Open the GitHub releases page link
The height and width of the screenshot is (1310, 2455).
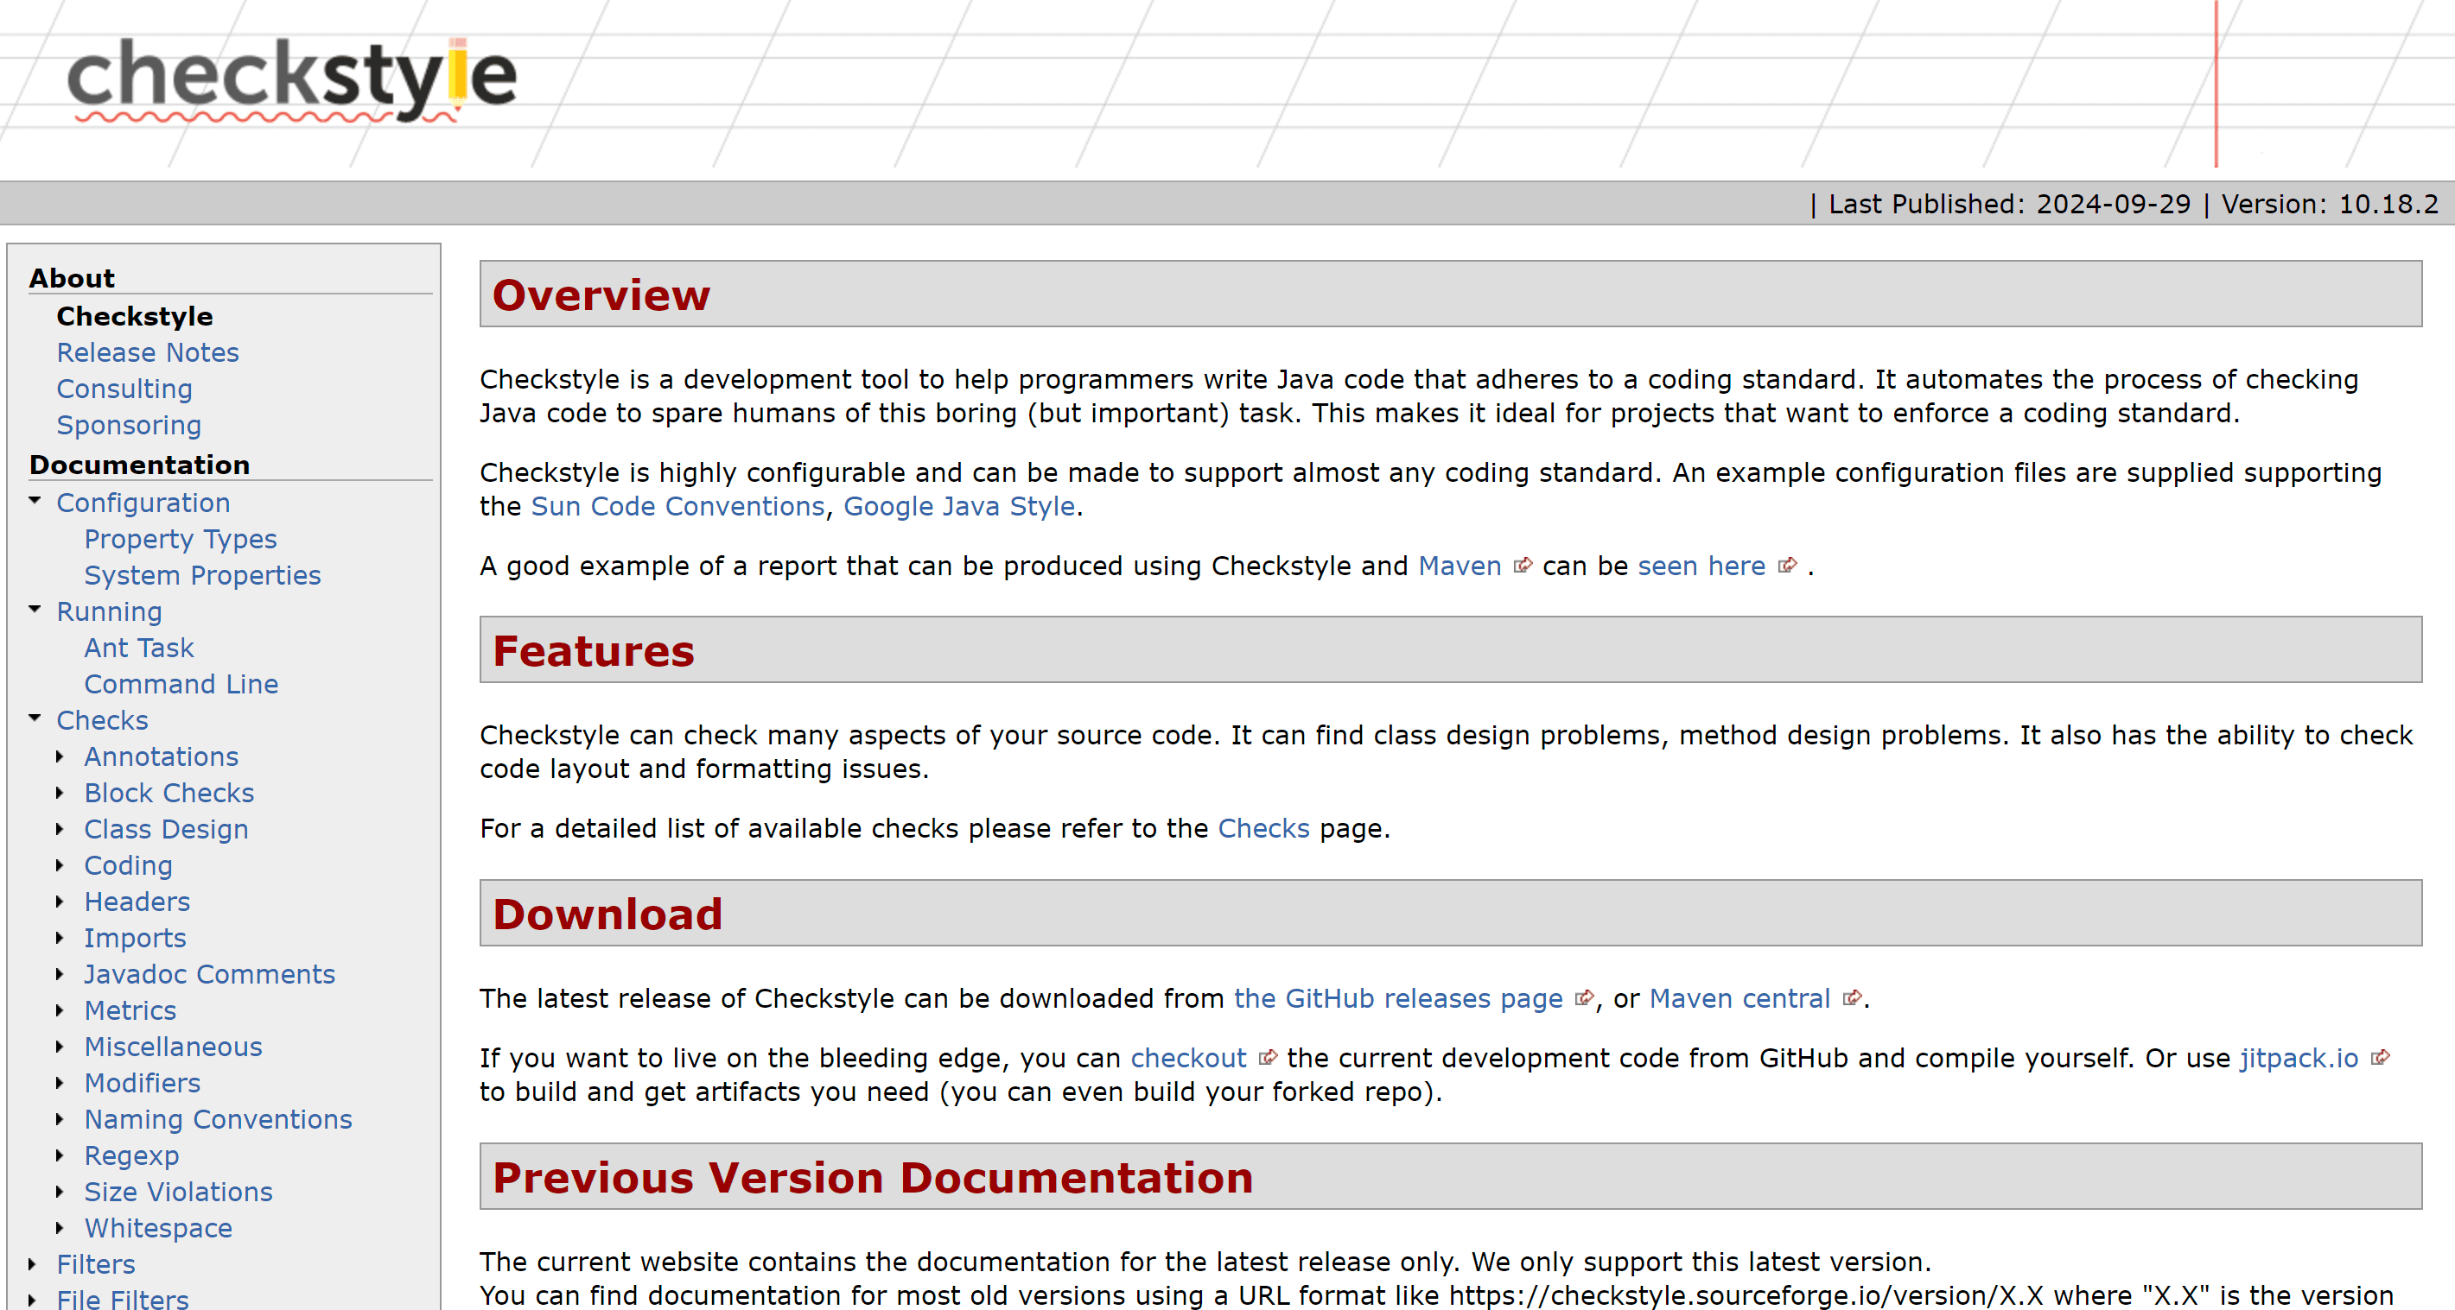click(1398, 998)
